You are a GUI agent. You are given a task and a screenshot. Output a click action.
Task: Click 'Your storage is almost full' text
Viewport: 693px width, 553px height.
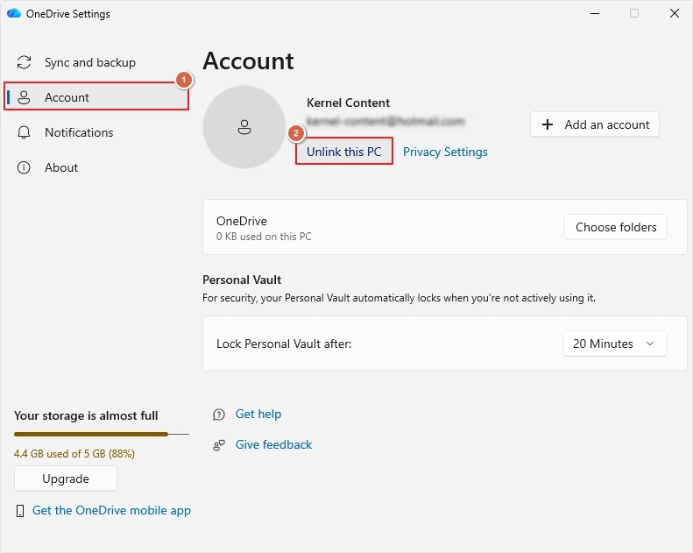click(x=86, y=415)
